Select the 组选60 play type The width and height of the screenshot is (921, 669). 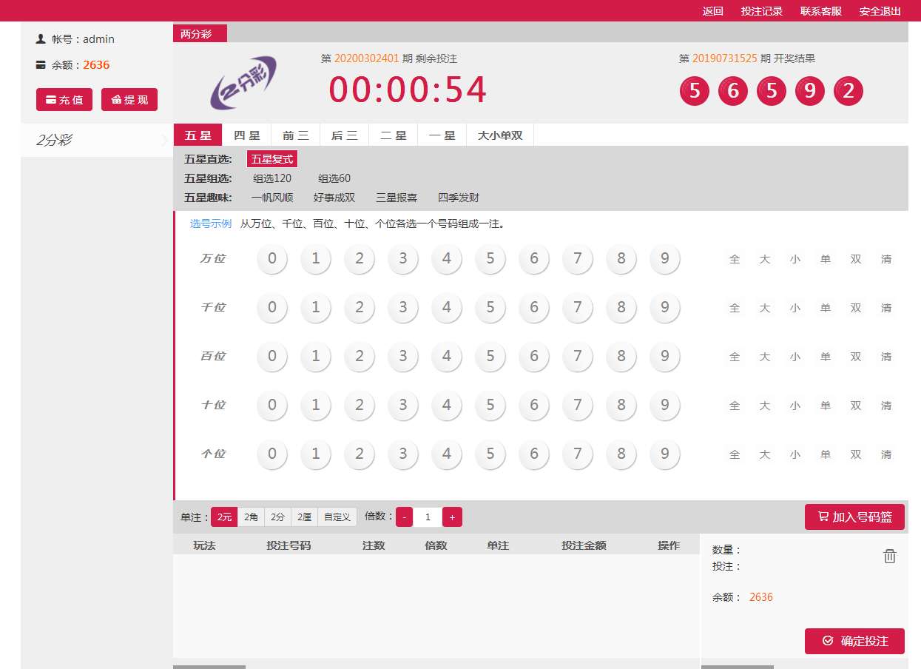tap(334, 178)
